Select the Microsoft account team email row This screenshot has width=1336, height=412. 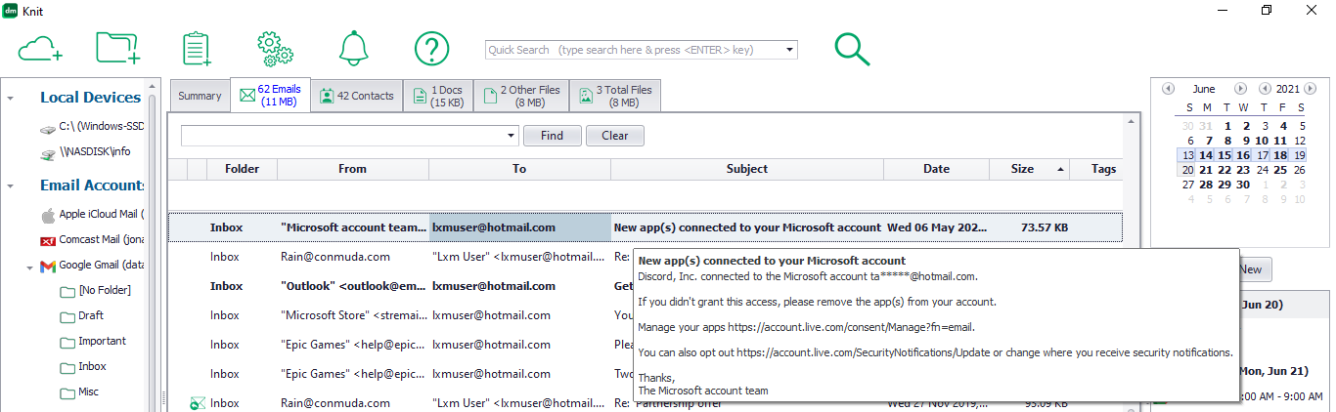tap(646, 227)
